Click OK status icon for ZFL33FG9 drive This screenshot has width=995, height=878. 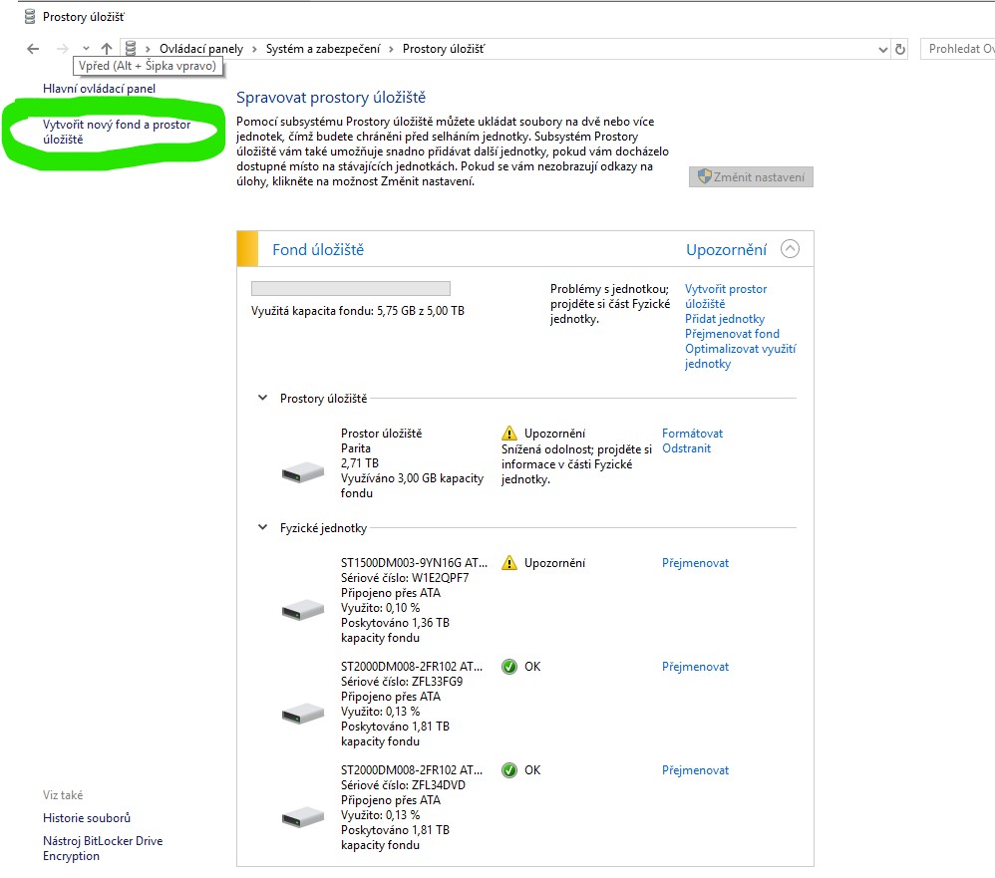[x=508, y=666]
